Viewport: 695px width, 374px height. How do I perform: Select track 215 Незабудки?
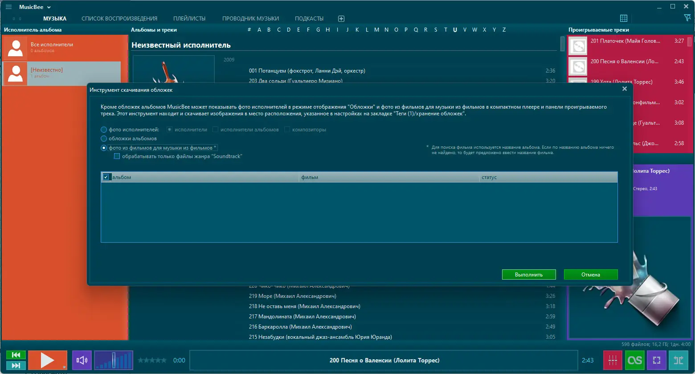(x=320, y=337)
